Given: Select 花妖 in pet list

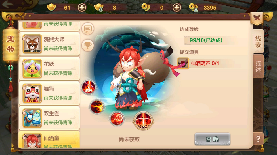Looking at the screenshot, I should point(49,68).
